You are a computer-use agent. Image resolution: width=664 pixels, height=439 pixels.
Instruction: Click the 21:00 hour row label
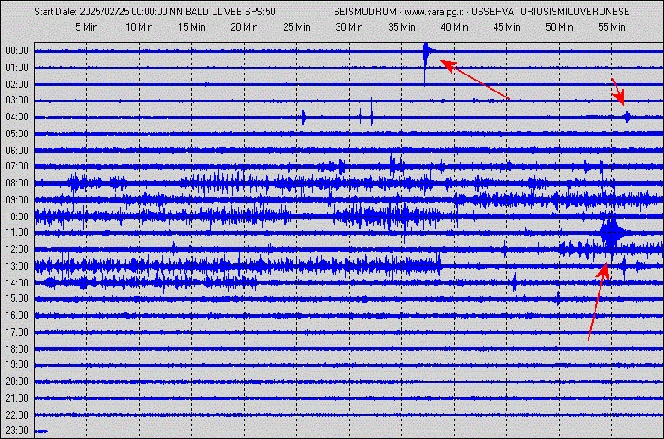pos(17,398)
